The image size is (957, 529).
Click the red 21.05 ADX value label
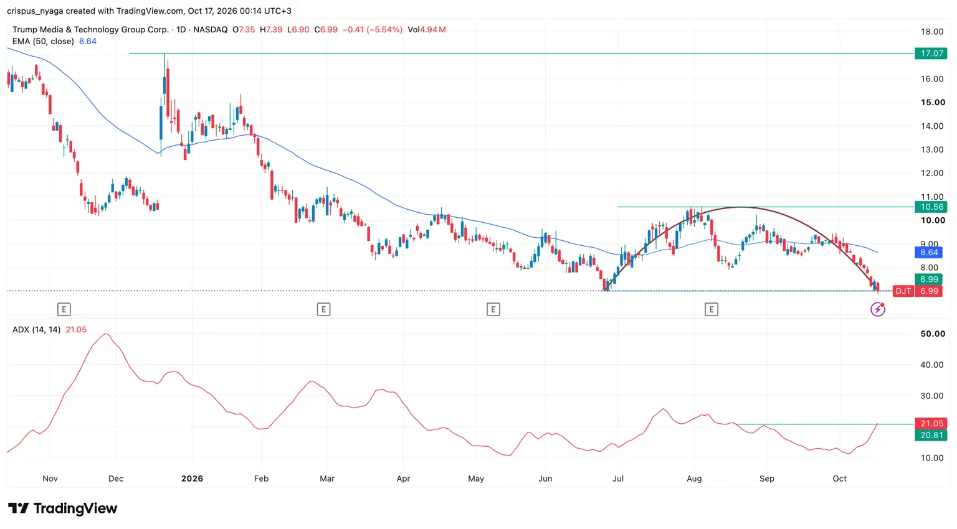click(931, 424)
